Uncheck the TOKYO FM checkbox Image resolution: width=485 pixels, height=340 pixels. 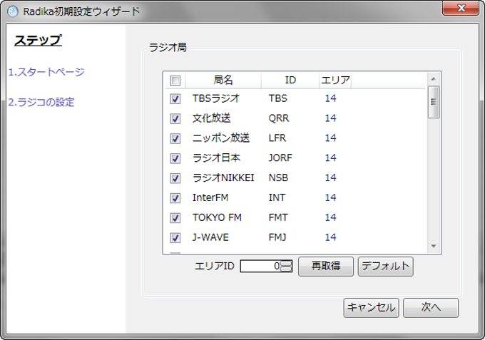click(x=175, y=218)
